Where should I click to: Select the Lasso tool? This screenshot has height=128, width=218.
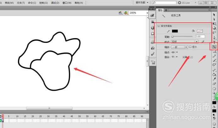[214, 32]
